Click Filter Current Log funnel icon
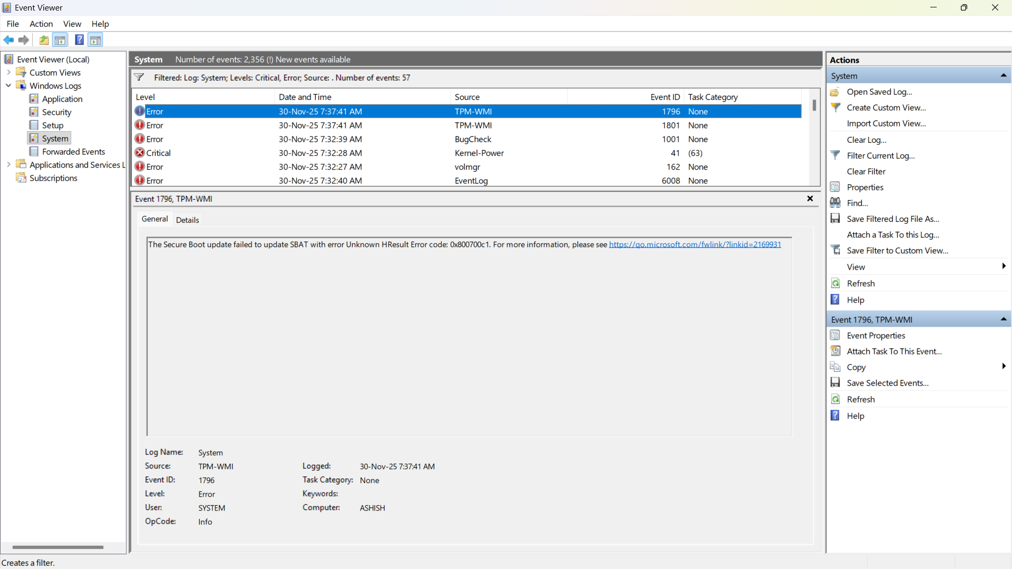The height and width of the screenshot is (569, 1012). 835,155
